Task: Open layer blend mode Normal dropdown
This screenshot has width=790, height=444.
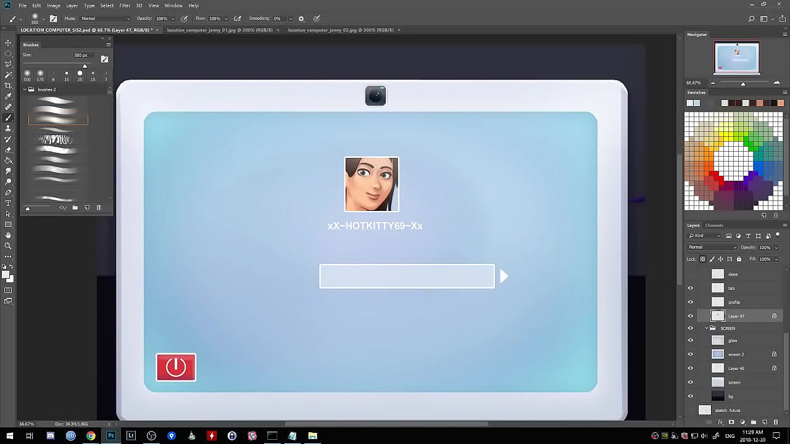Action: pos(712,247)
